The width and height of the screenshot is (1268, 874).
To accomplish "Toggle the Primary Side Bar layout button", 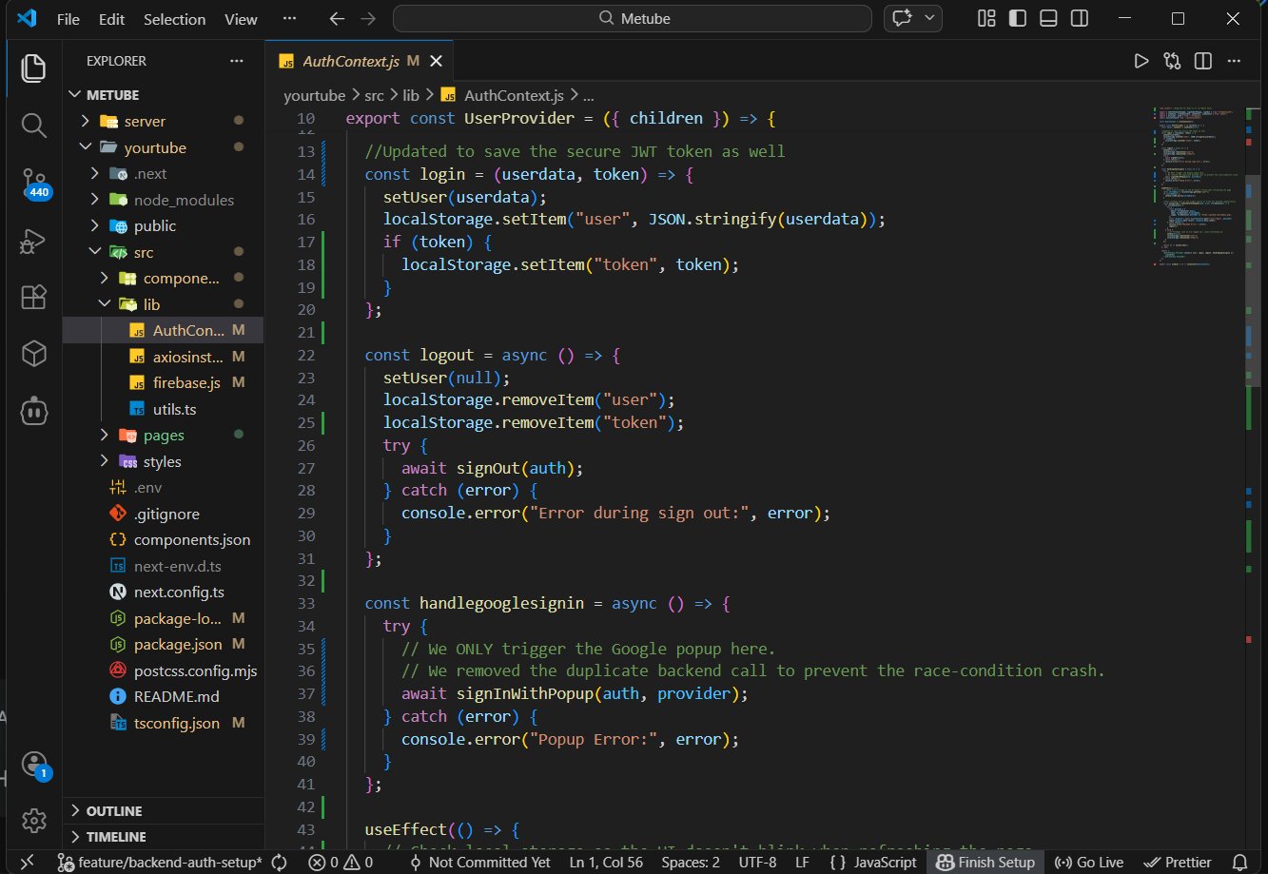I will 1018,18.
